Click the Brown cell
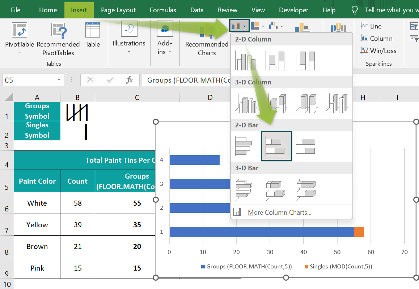Screen dimensions: 419x289 (37, 246)
